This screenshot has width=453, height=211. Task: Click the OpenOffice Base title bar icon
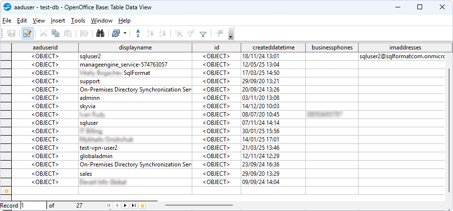pos(7,7)
